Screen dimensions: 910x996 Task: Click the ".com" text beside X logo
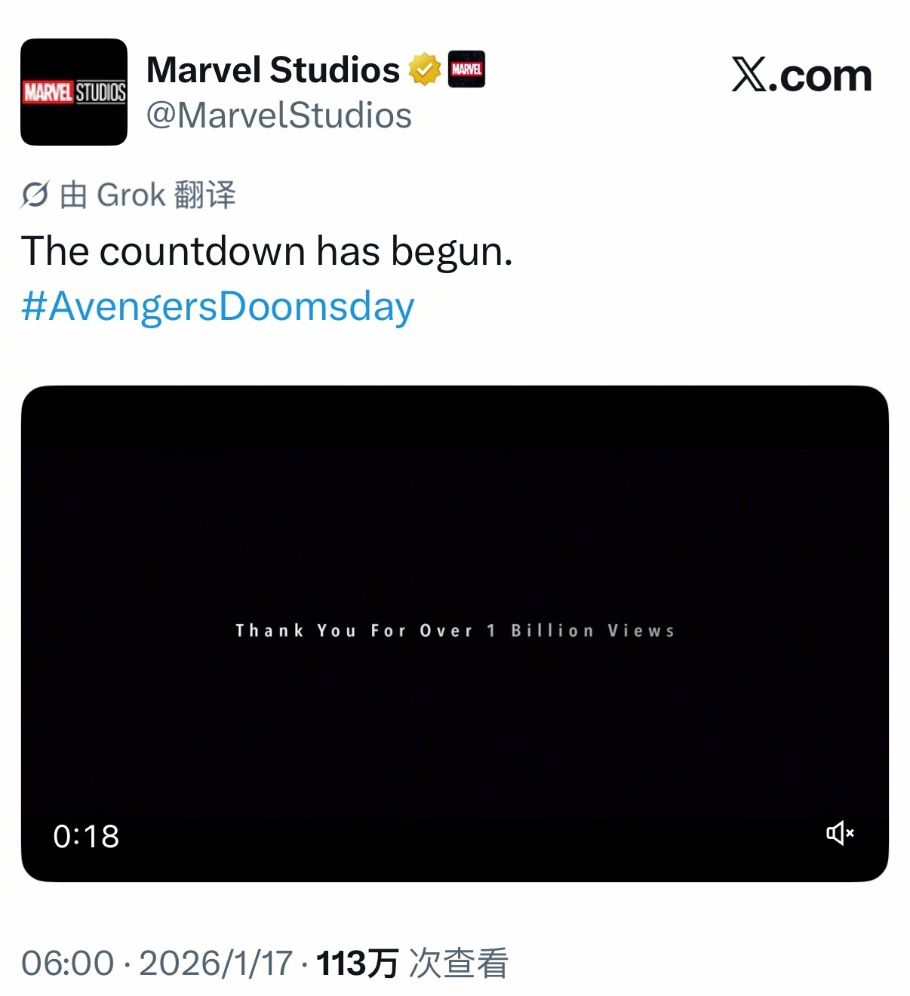coord(820,76)
